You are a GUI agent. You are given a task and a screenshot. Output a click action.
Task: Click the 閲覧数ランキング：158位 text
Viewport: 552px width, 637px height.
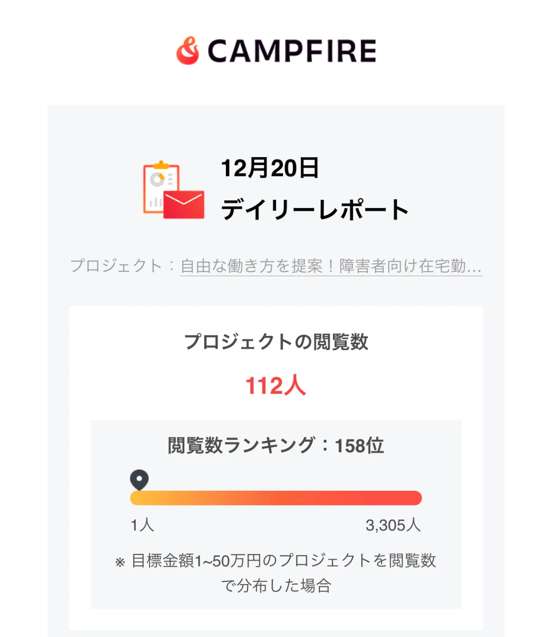tap(276, 445)
